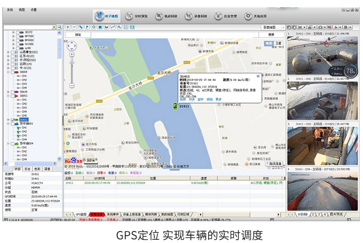Open the 视图 menu

pos(22,10)
